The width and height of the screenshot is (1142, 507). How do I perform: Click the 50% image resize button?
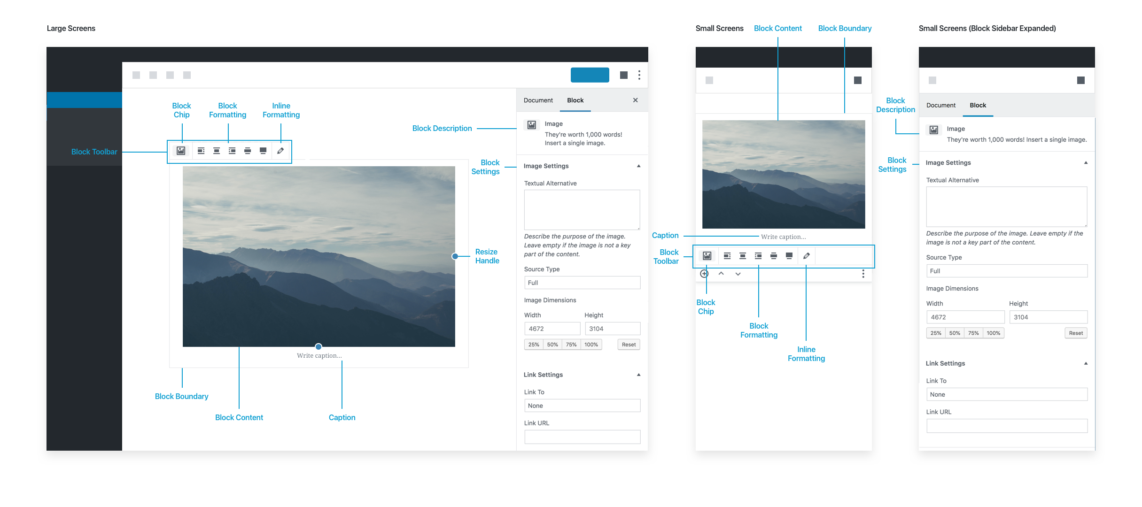pos(551,344)
